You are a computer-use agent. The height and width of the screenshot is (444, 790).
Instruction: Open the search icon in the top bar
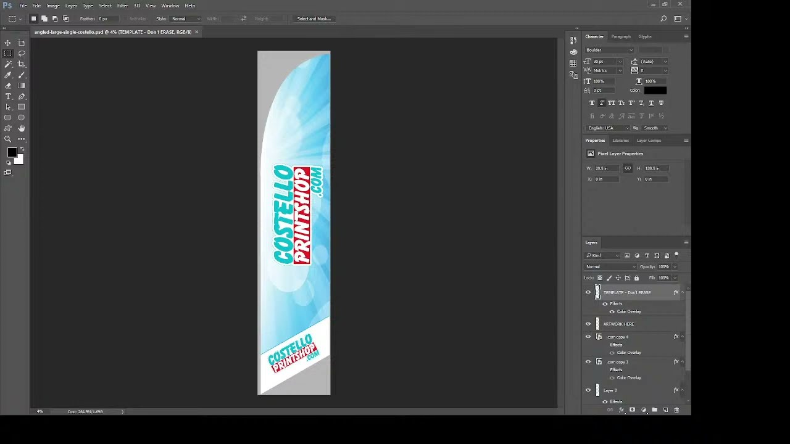(x=663, y=19)
